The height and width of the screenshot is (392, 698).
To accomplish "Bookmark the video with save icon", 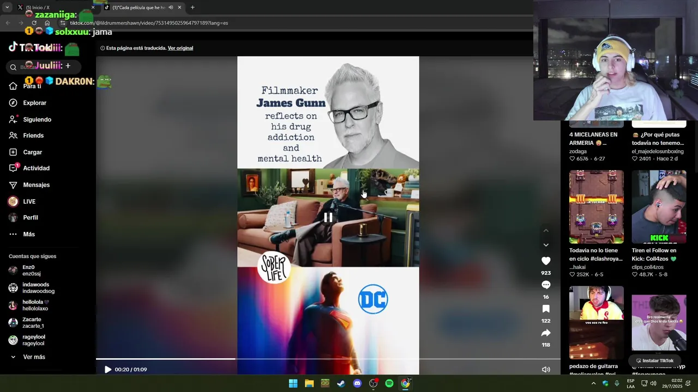I will 546,309.
